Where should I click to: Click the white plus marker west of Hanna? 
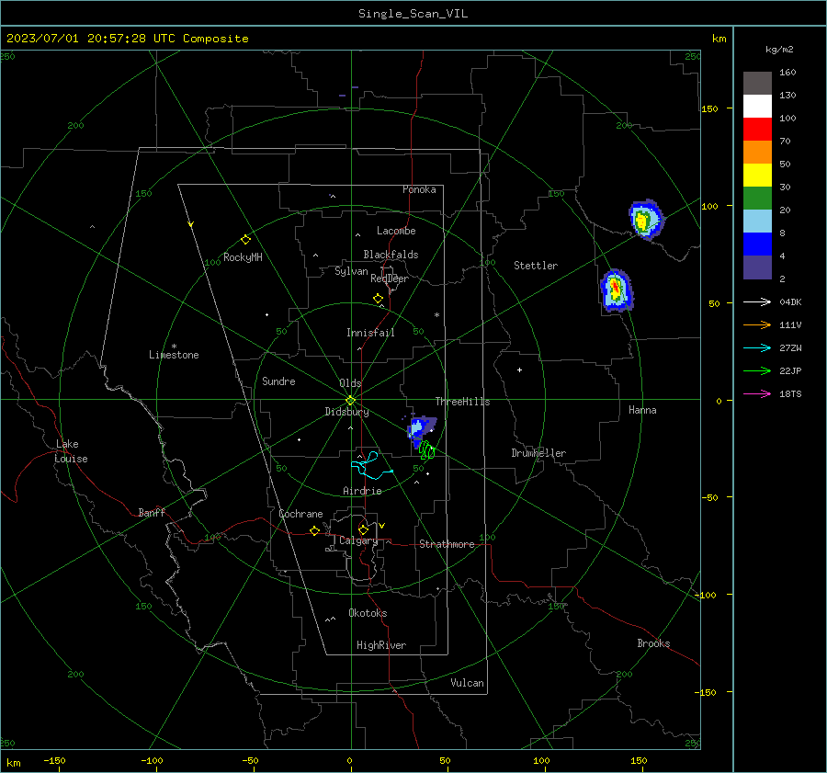point(519,369)
